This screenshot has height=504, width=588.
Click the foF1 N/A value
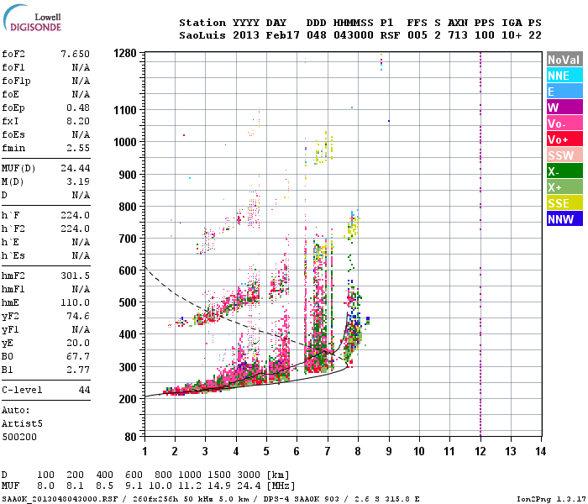pyautogui.click(x=81, y=67)
